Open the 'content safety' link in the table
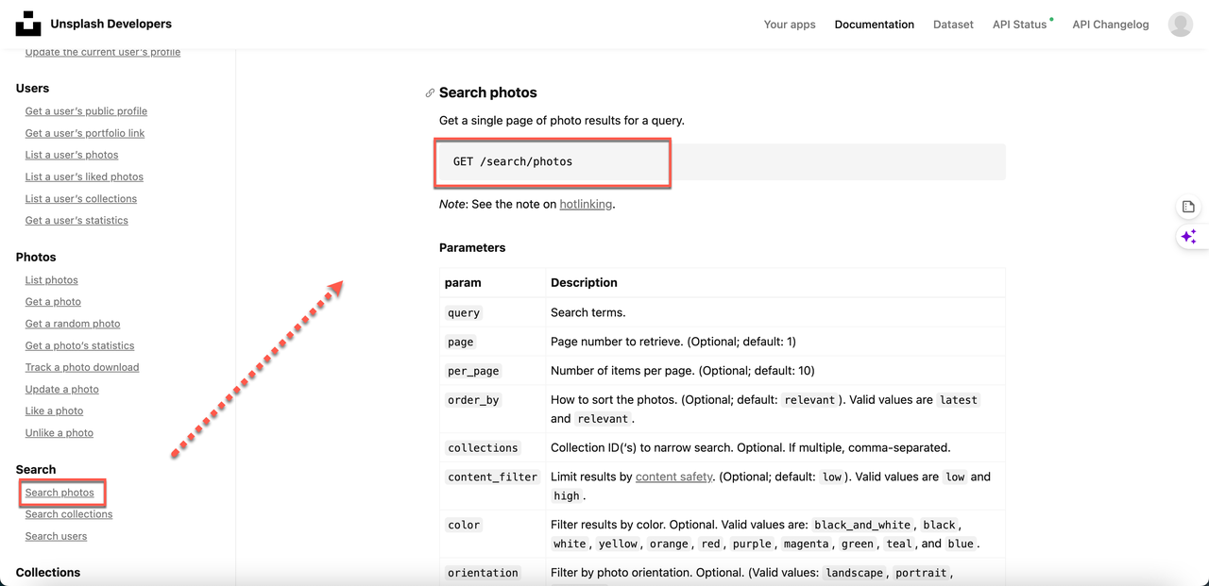Image resolution: width=1209 pixels, height=586 pixels. click(674, 477)
